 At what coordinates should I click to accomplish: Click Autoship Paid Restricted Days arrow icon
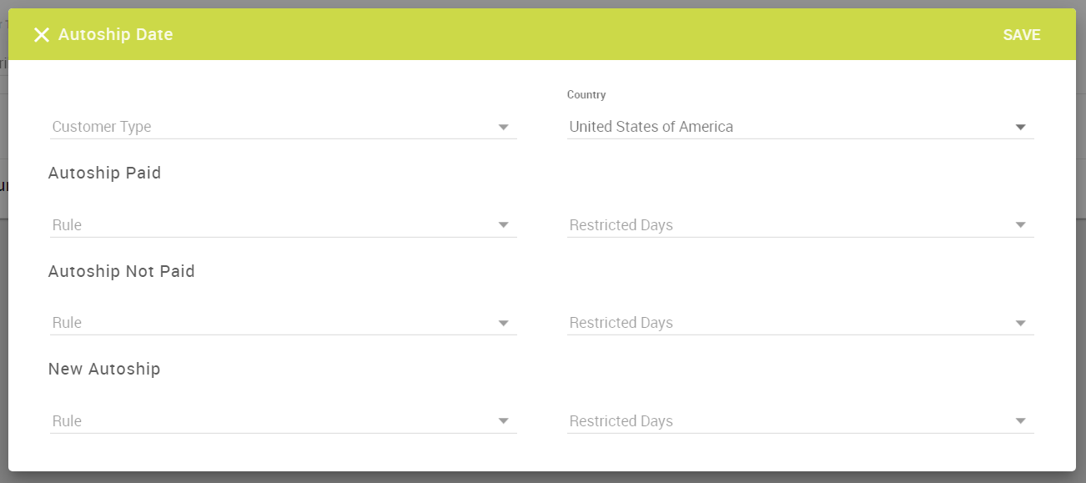coord(1020,225)
